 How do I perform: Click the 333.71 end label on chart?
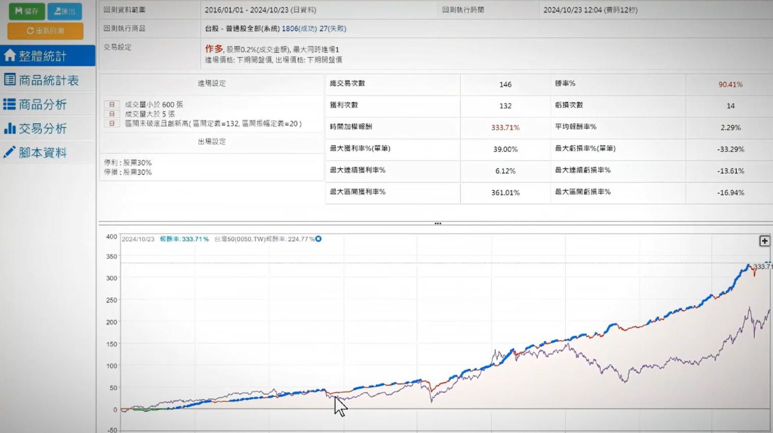tap(762, 266)
